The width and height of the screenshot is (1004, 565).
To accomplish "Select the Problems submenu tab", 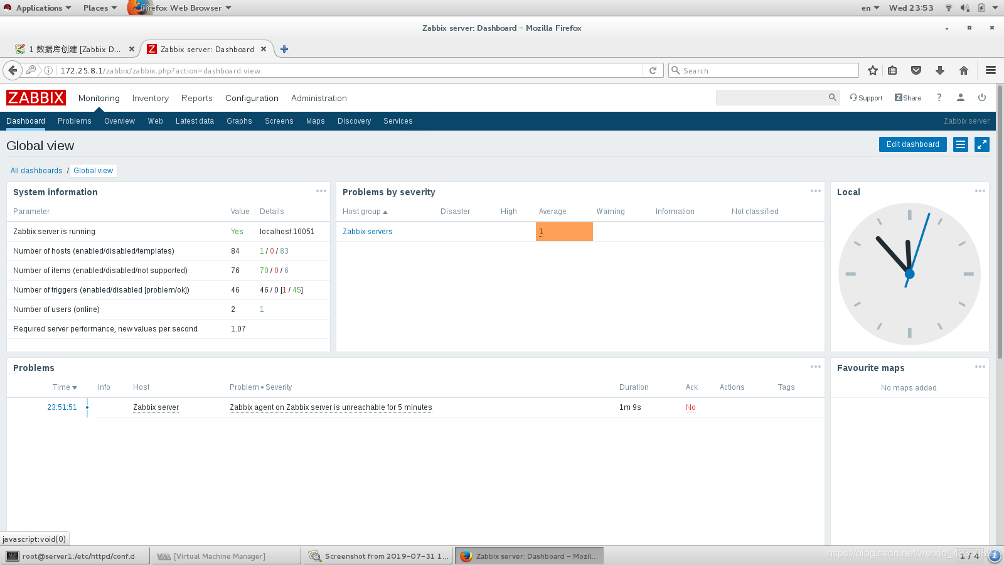I will pos(75,121).
